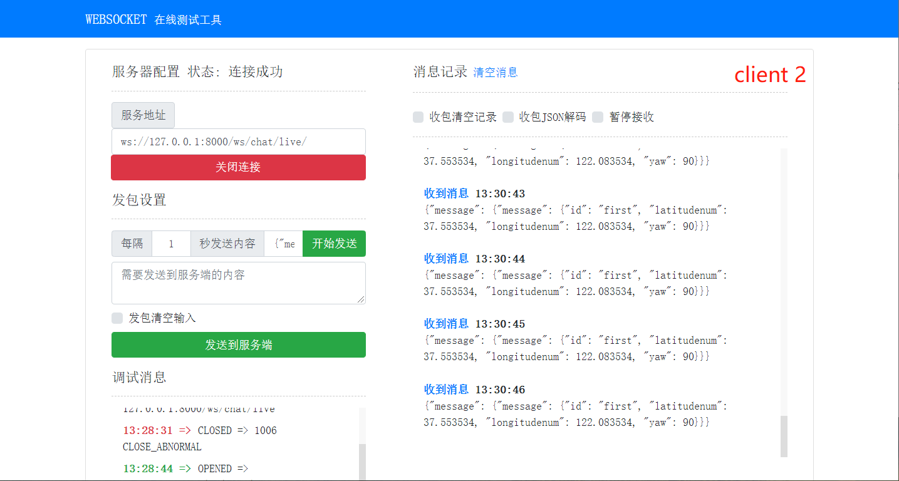Screen dimensions: 899x481
Task: Click the 需要发送到服务端的内容 message textarea
Action: click(x=239, y=283)
